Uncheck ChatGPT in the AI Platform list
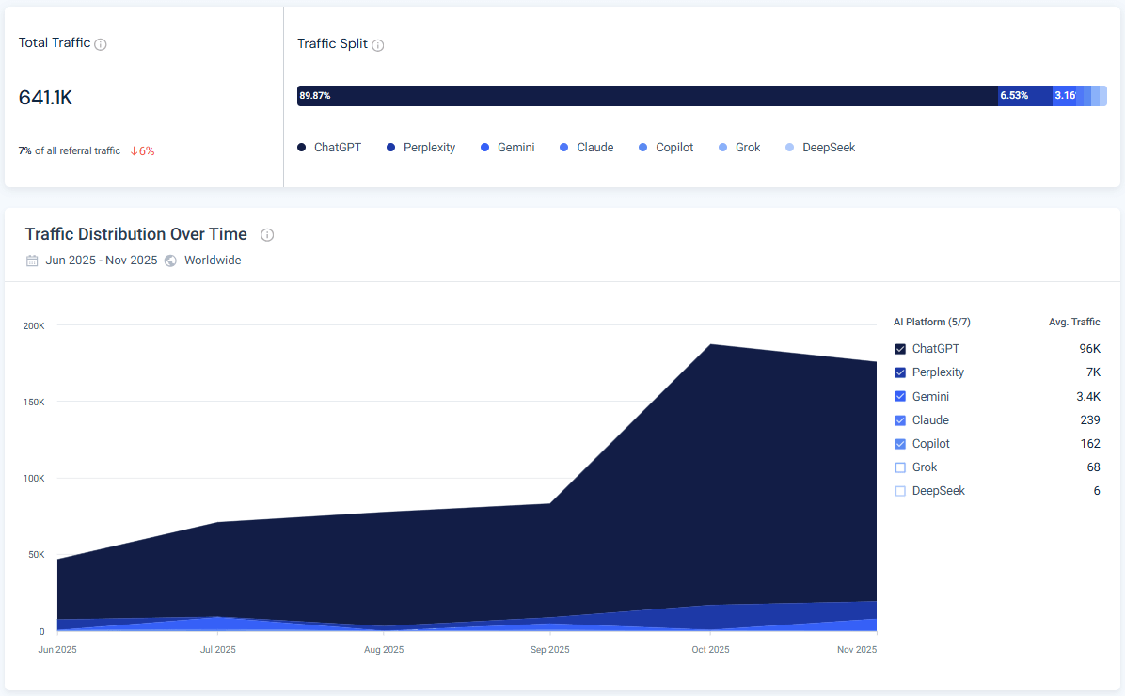1125x696 pixels. point(900,348)
